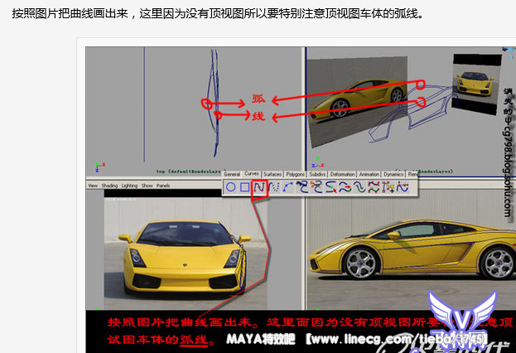Switch to the Animation shelf tab
516x353 pixels.
pos(369,175)
